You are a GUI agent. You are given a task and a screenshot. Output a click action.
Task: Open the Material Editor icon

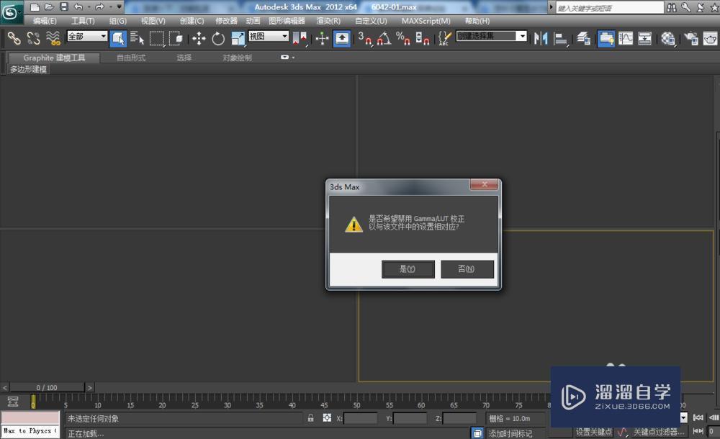(668, 39)
